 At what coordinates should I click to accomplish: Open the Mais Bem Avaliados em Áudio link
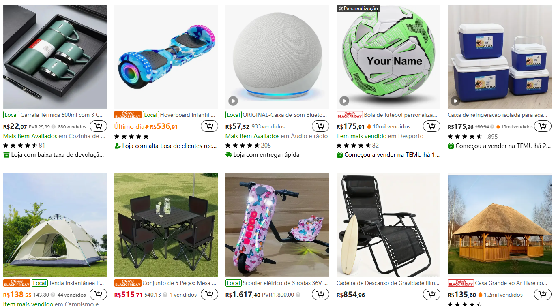[277, 136]
